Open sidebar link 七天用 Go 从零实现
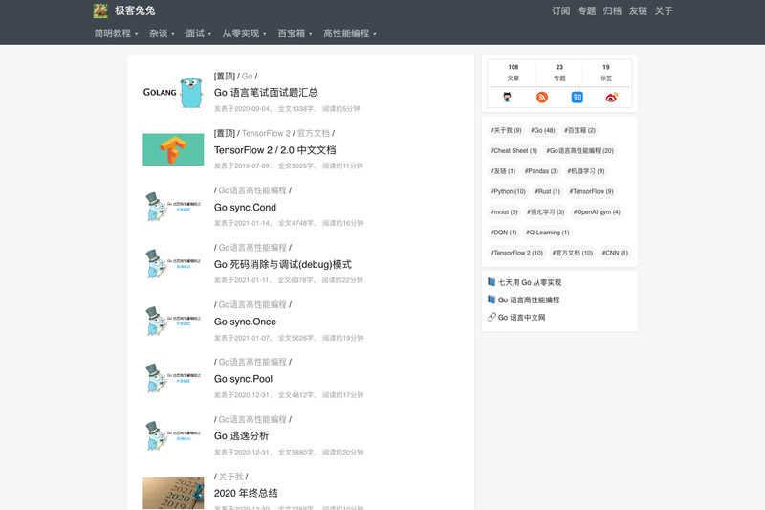 click(x=530, y=282)
